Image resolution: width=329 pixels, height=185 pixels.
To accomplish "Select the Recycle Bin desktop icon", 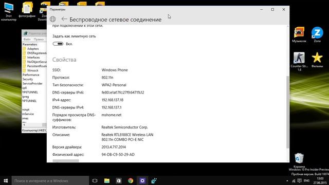I will coord(299,160).
